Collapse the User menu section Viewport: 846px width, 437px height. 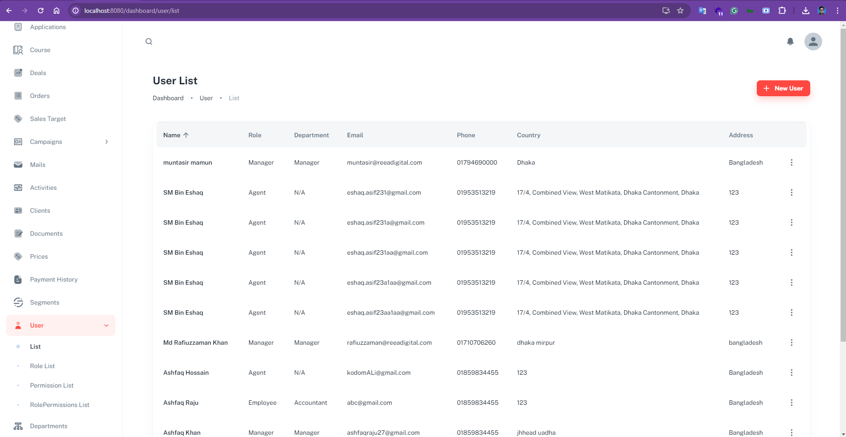pyautogui.click(x=106, y=325)
